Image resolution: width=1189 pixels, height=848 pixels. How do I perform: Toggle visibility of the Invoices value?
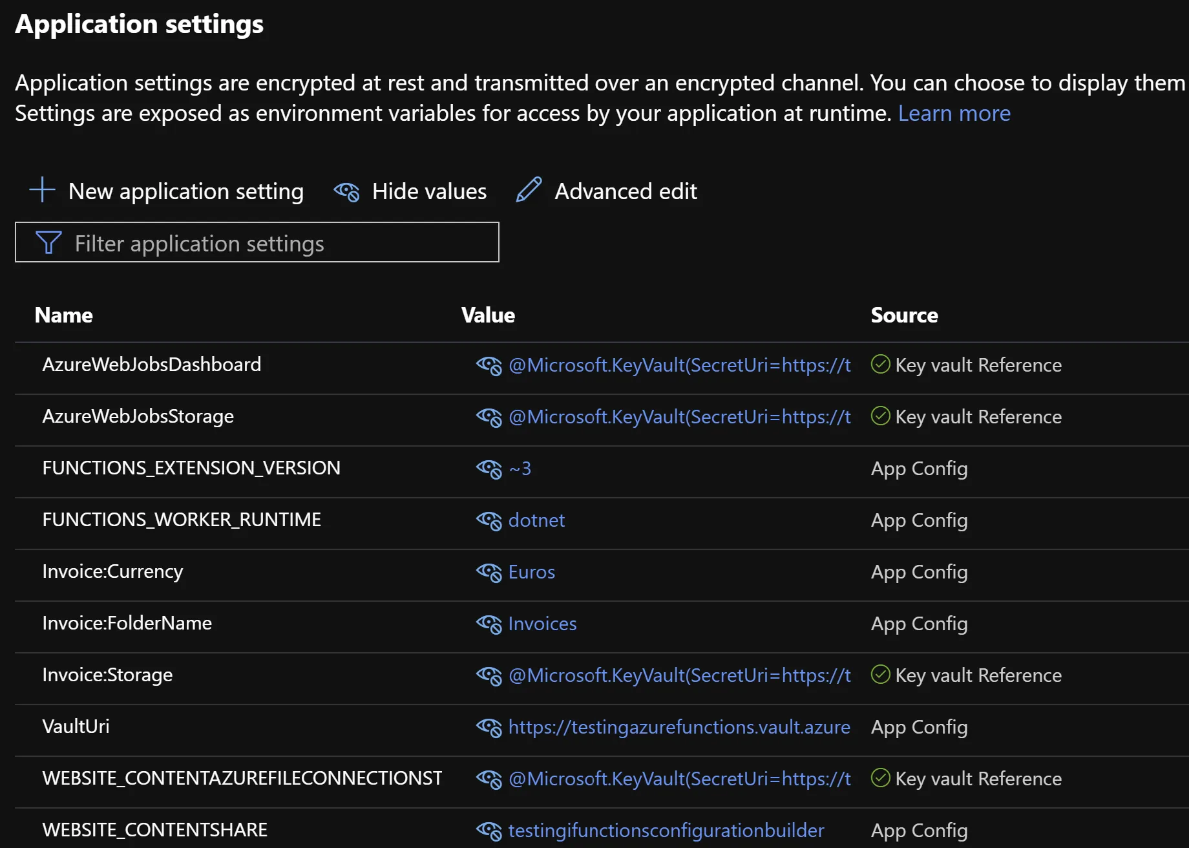pyautogui.click(x=490, y=624)
